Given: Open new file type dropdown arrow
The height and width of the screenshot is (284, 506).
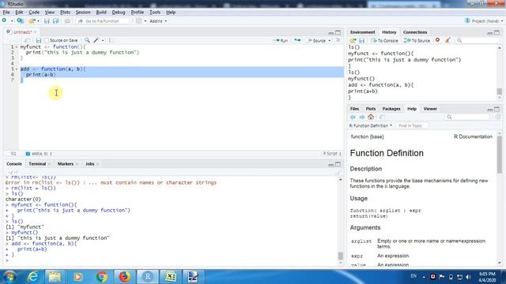Looking at the screenshot, I should [x=12, y=21].
